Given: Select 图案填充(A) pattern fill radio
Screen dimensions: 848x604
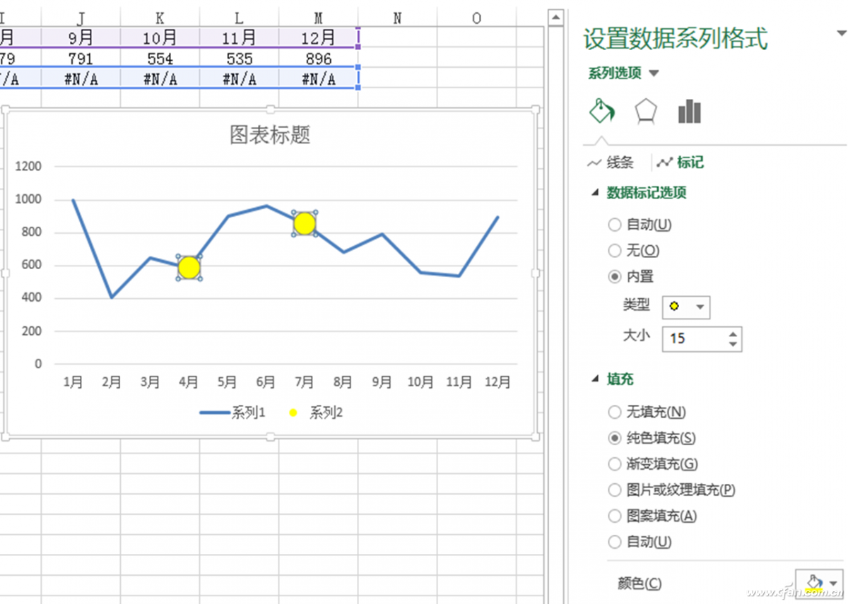Looking at the screenshot, I should [615, 516].
